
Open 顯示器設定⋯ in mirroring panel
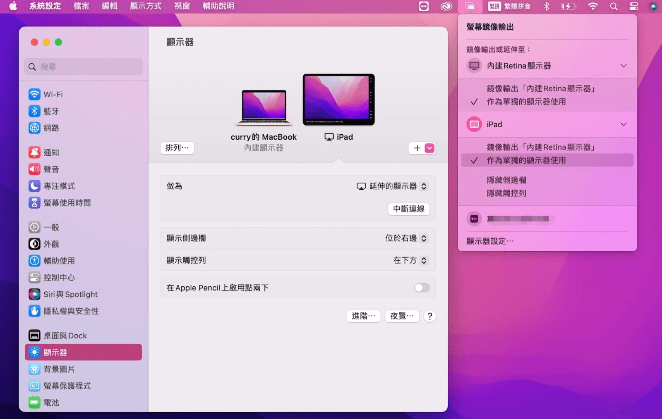point(490,241)
